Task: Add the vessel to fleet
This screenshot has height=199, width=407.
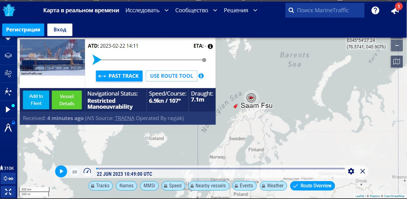Action: (x=36, y=100)
